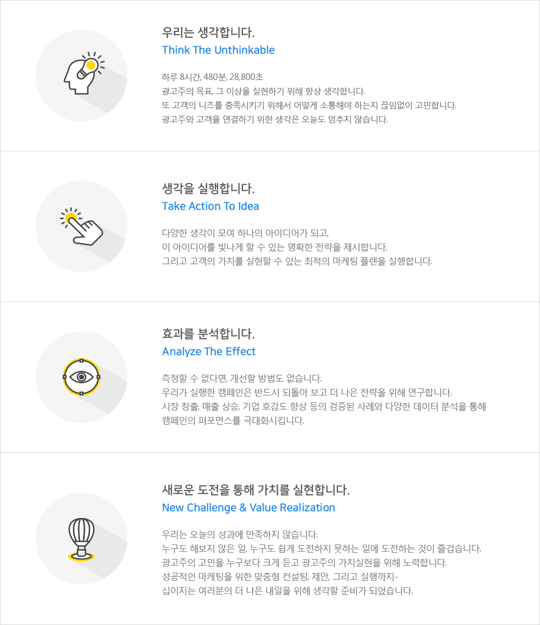
Task: Click text '측정할 수 없다면, 개선할 방법도 없습니다.'
Action: point(242,378)
